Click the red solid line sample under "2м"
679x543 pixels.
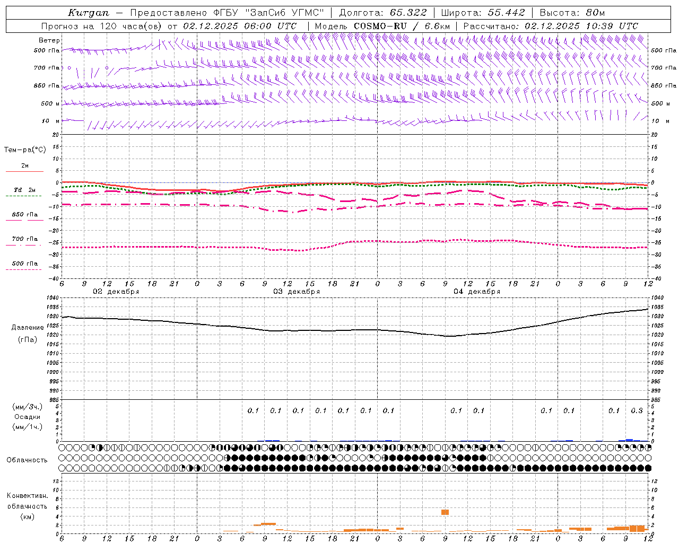(24, 171)
